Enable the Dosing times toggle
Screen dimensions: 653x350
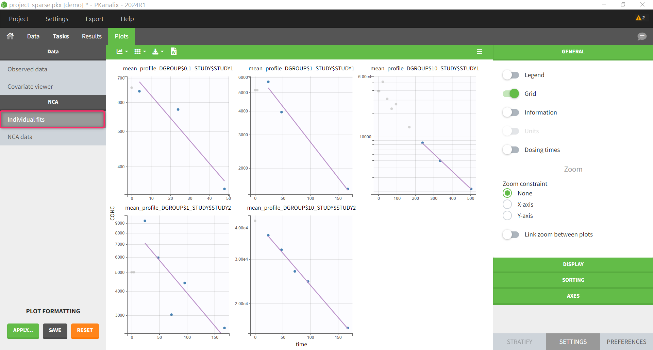coord(510,150)
